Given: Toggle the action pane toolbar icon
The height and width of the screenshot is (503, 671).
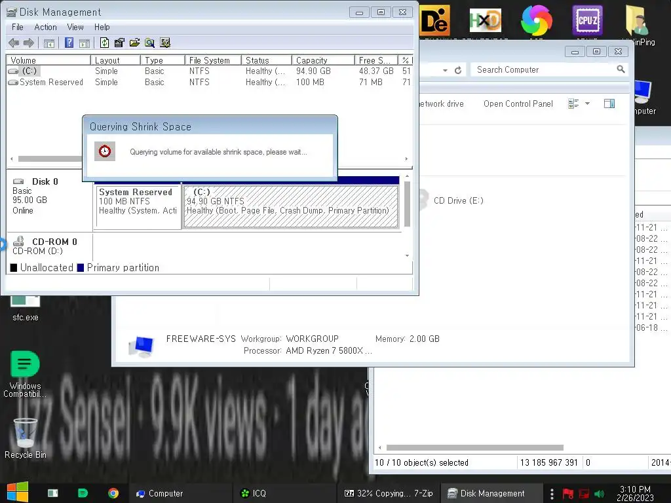Looking at the screenshot, I should point(85,43).
